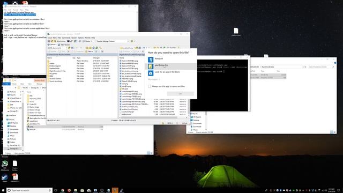Click search box in right Explorer window
The width and height of the screenshot is (343, 193).
321,66
